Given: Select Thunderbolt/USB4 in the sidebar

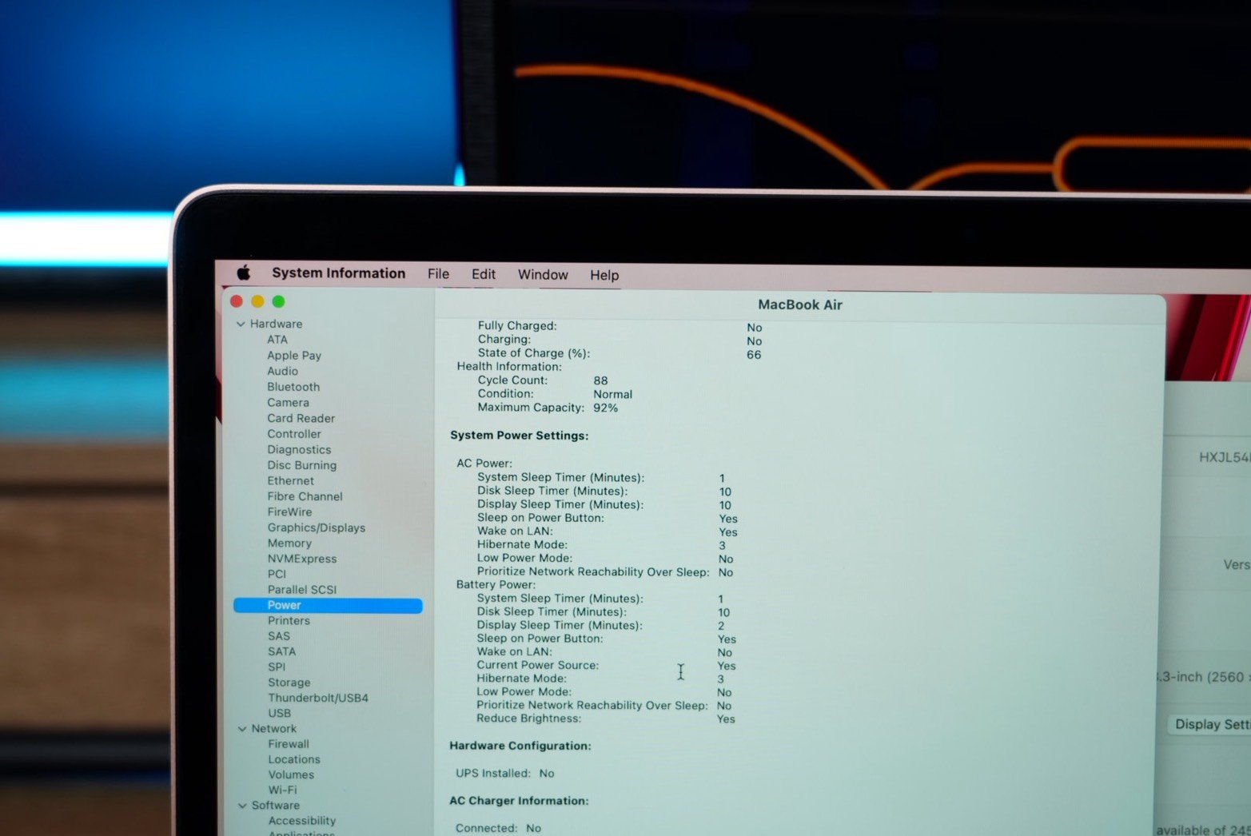Looking at the screenshot, I should [x=318, y=698].
